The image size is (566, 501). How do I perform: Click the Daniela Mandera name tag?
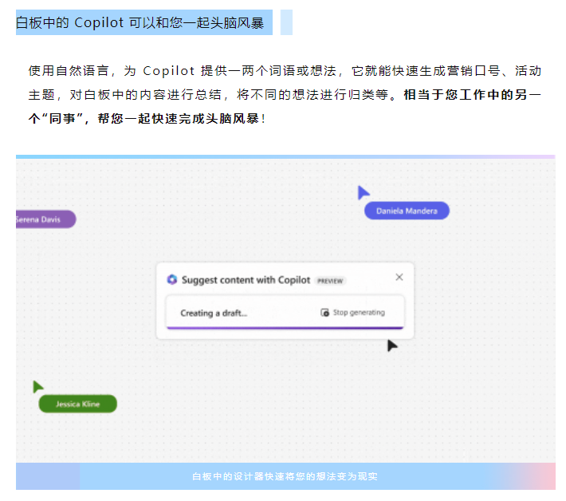click(x=407, y=211)
